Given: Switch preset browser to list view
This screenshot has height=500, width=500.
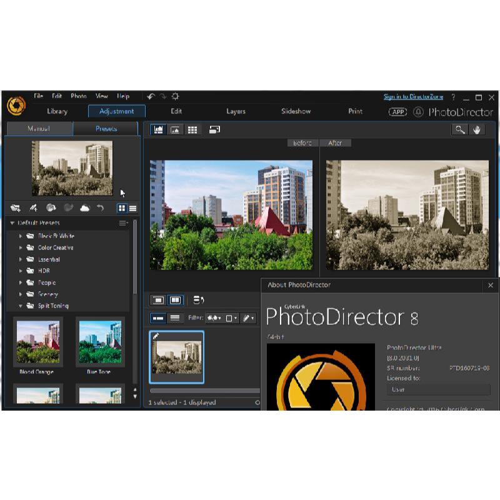Looking at the screenshot, I should 134,209.
